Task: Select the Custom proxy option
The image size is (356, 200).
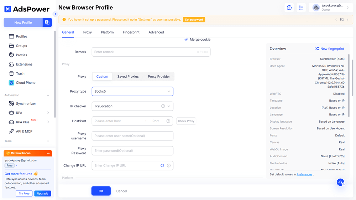Action: pos(102,77)
